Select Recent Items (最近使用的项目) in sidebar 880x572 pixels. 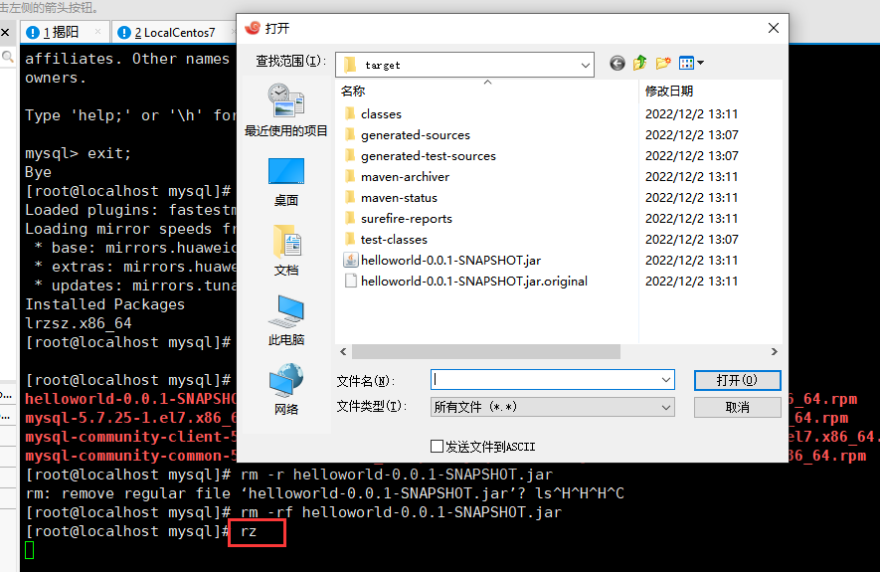click(x=285, y=110)
